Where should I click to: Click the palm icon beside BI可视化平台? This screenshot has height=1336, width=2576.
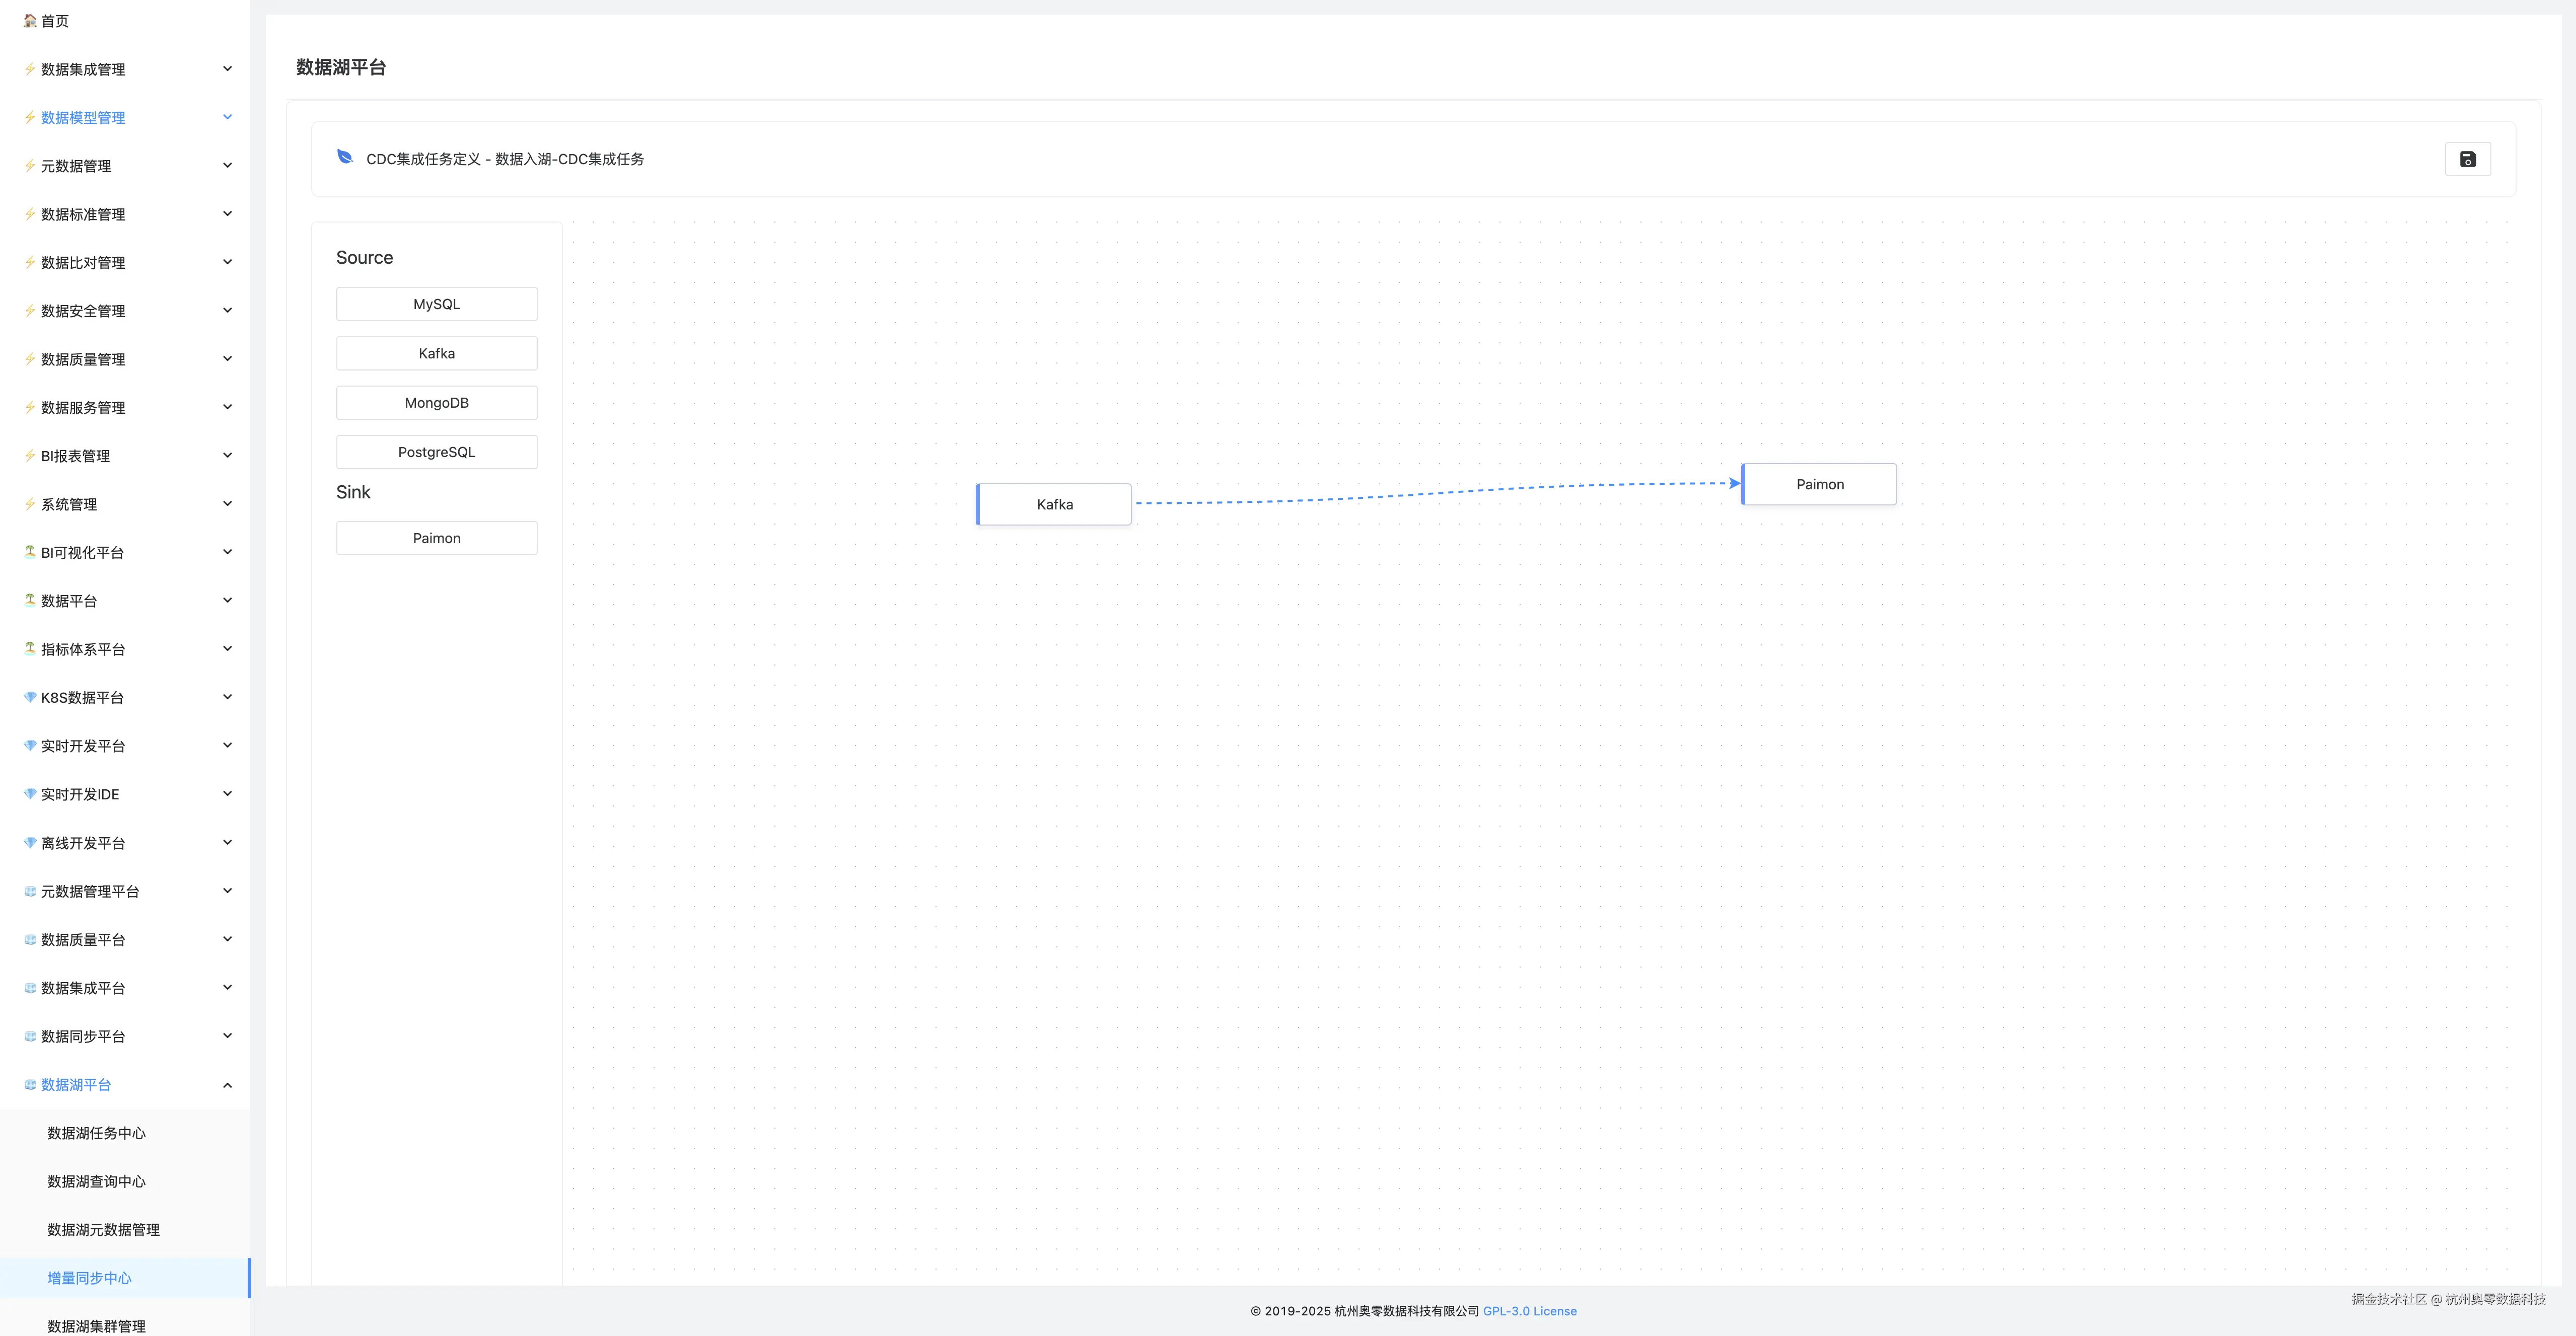pos(30,552)
